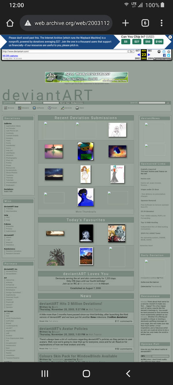This screenshot has height=385, width=173.
Task: View the 950 comments link
Action: click(x=124, y=349)
